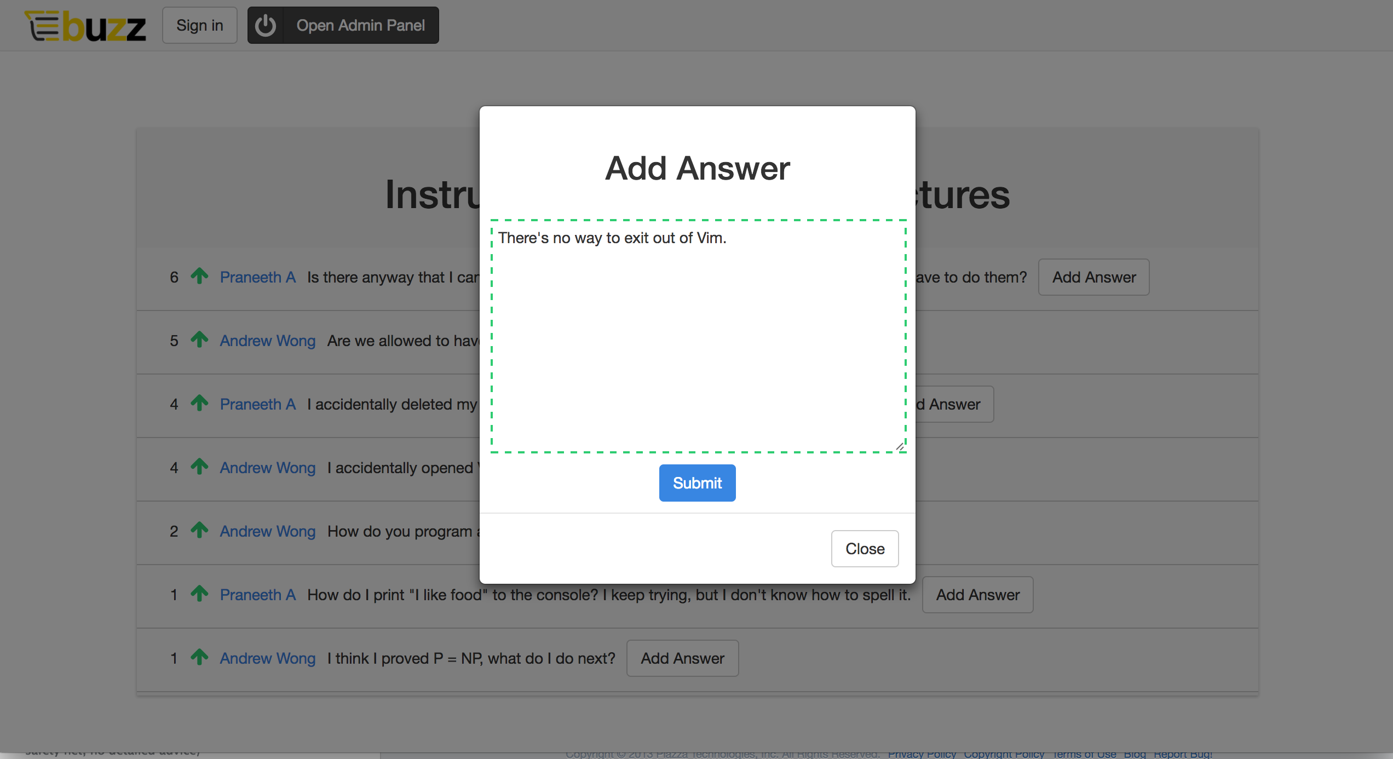Upvote Praneeth's accidentally deleted question
Screen dimensions: 1393x759
(199, 403)
